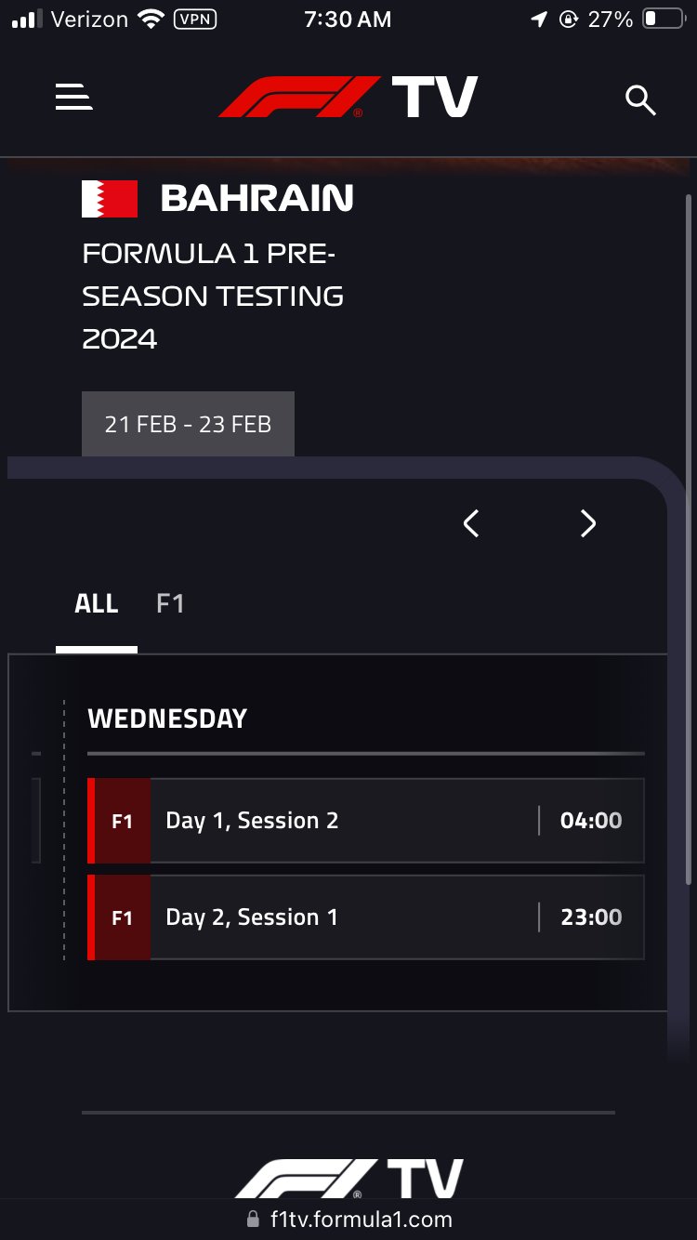Screen dimensions: 697x1240
Task: Tap the BAHRAIN event title
Action: (257, 198)
